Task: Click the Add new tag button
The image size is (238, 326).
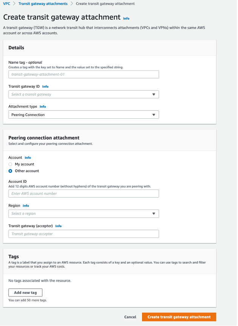Action: (x=25, y=293)
